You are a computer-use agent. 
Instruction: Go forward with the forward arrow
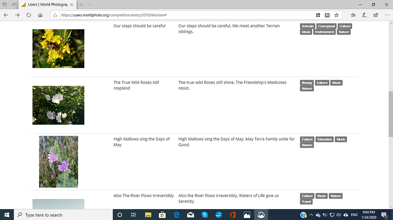pyautogui.click(x=17, y=15)
